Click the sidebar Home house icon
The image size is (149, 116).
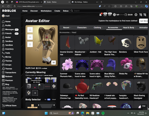pos(3,22)
